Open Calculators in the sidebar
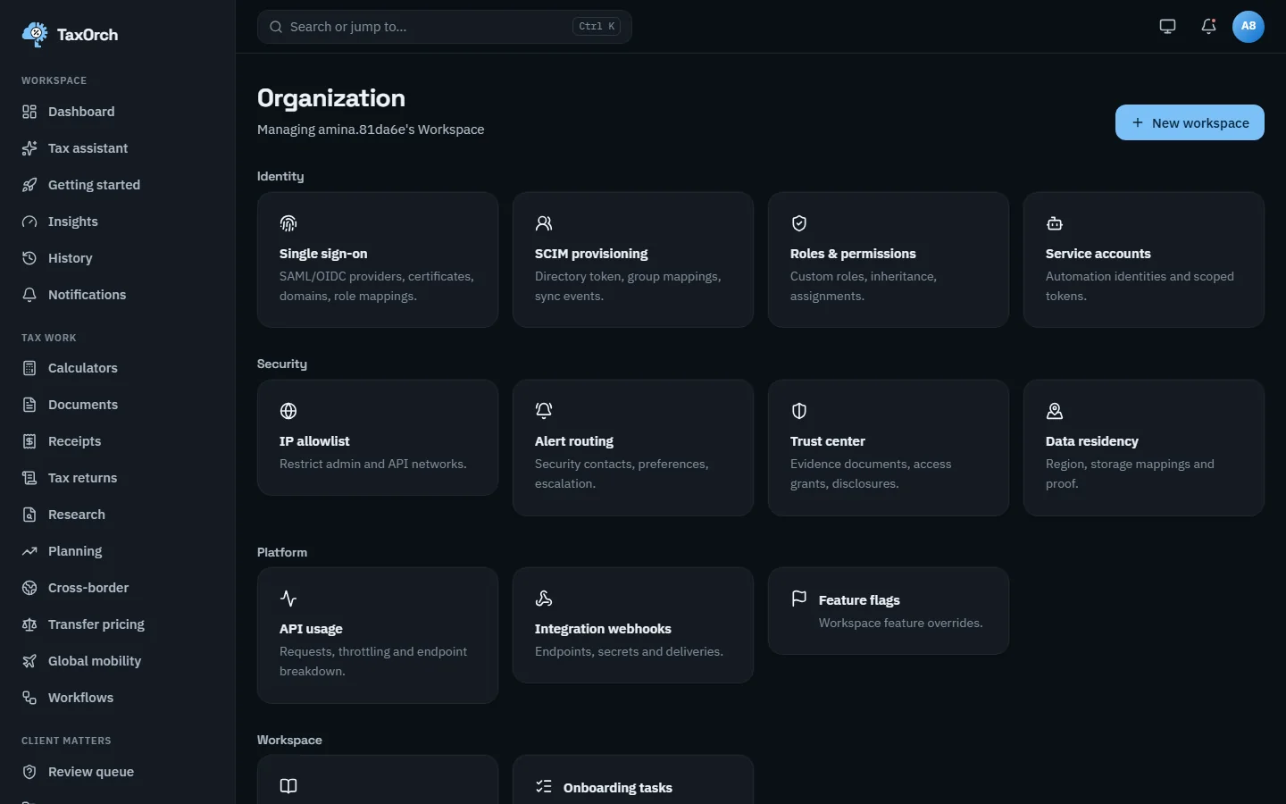1286x804 pixels. click(118, 368)
